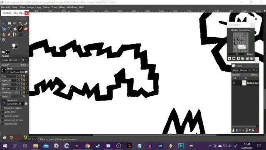Select the Bucket Fill tool
The height and width of the screenshot is (150, 266).
(x=15, y=29)
